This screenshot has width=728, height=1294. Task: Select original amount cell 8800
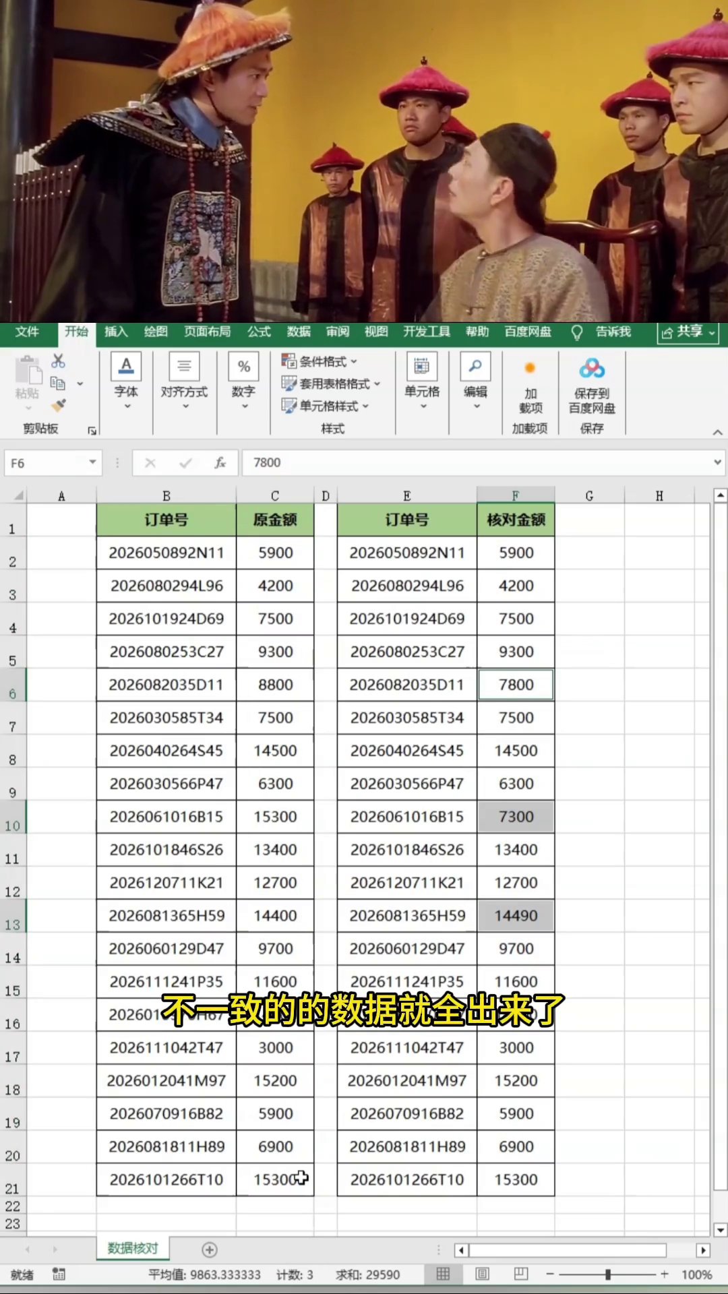click(x=275, y=685)
